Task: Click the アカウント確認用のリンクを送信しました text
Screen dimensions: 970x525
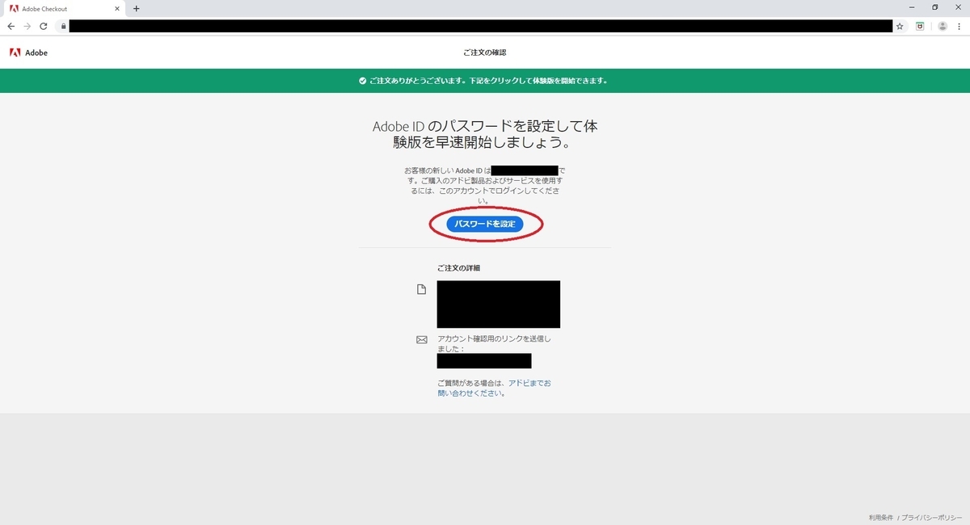Action: (x=494, y=344)
